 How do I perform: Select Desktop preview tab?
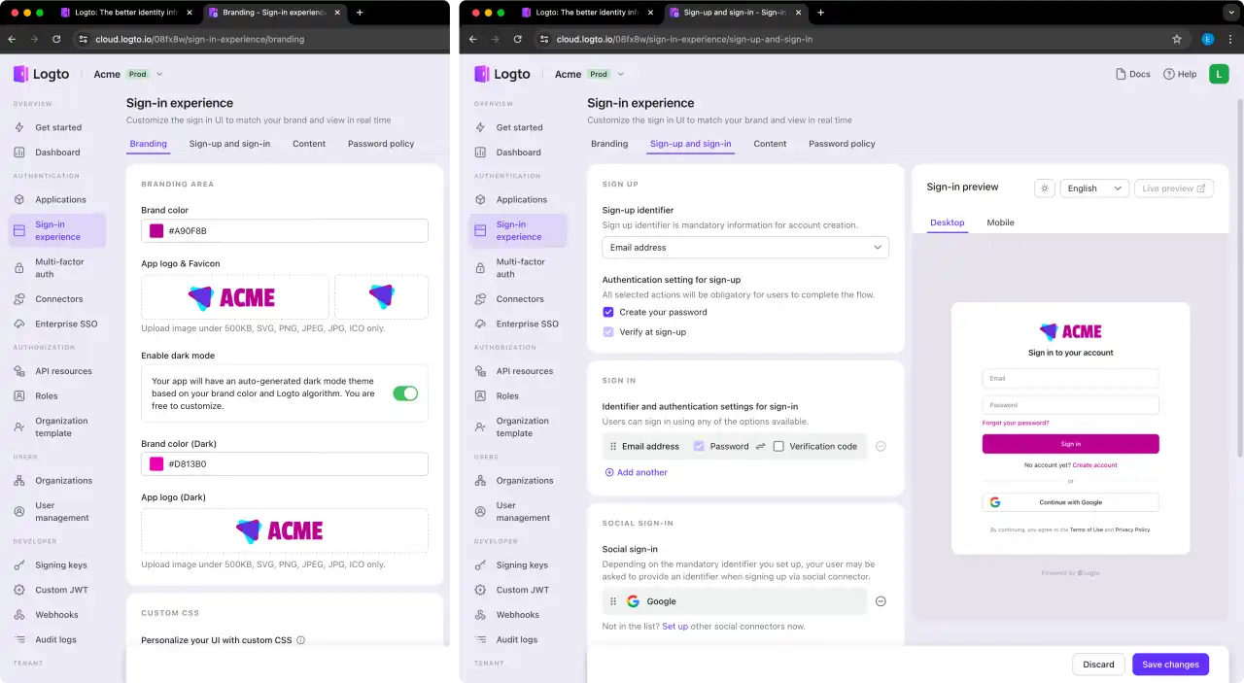click(x=947, y=222)
